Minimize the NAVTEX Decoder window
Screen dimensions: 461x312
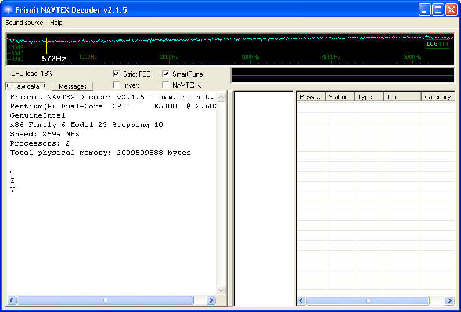pyautogui.click(x=424, y=10)
